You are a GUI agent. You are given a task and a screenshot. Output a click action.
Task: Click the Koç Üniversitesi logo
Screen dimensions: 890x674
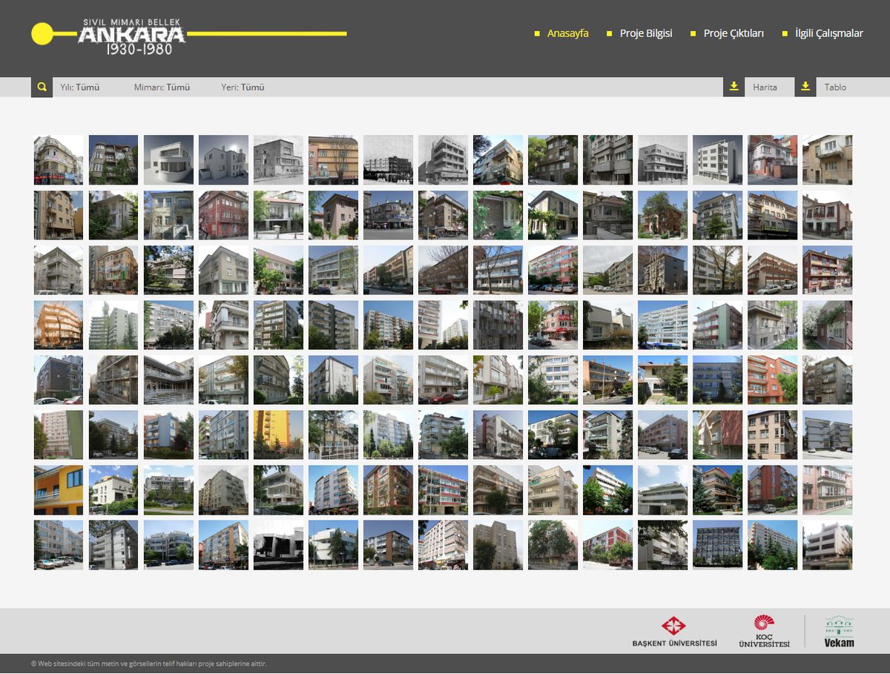pos(764,632)
